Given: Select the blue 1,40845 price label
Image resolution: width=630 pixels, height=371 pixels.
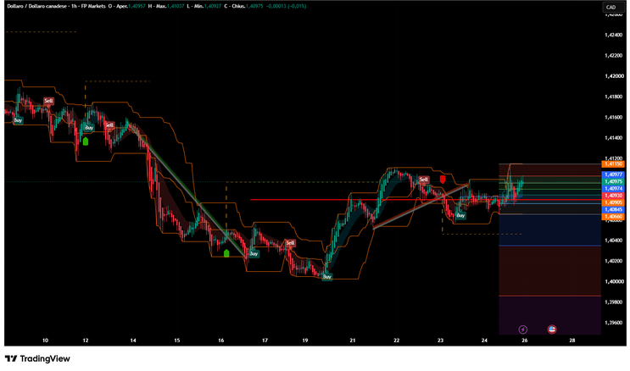Looking at the screenshot, I should tap(613, 209).
